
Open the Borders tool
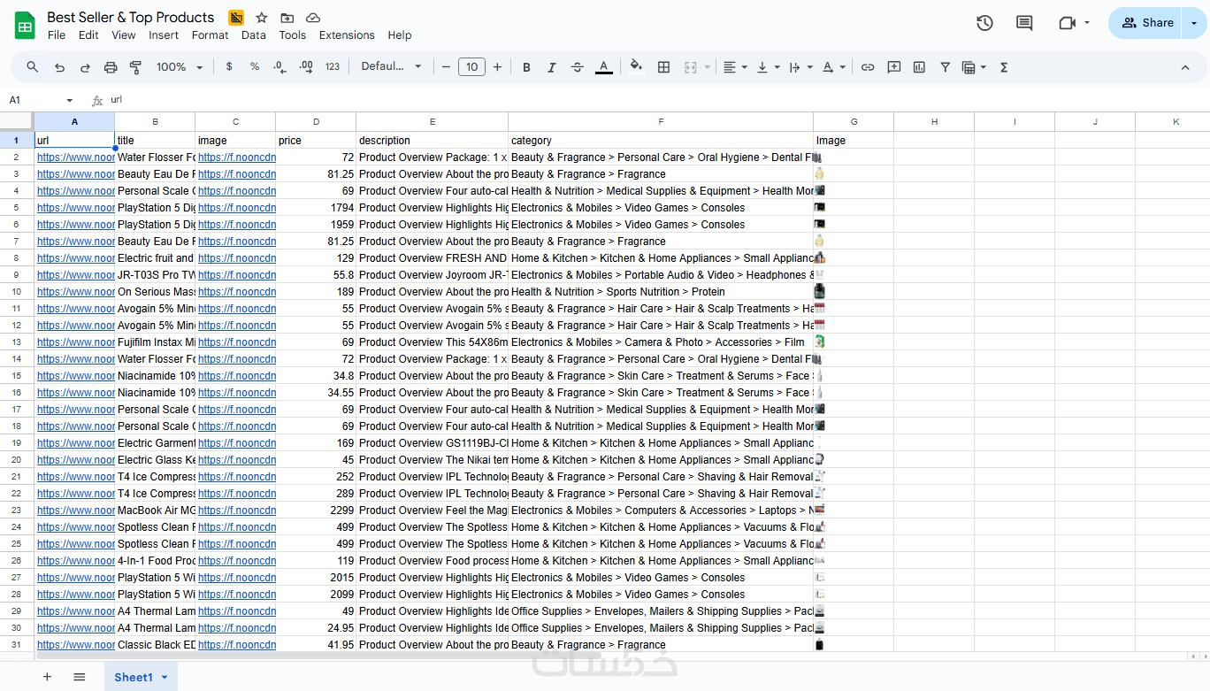click(x=663, y=67)
